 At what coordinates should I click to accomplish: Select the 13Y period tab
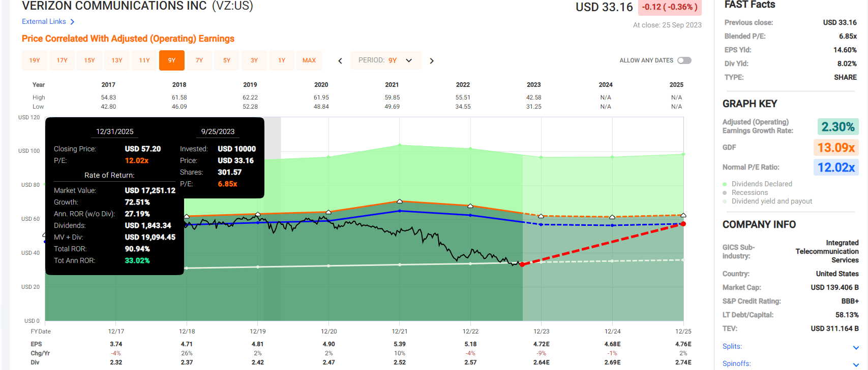pyautogui.click(x=117, y=60)
